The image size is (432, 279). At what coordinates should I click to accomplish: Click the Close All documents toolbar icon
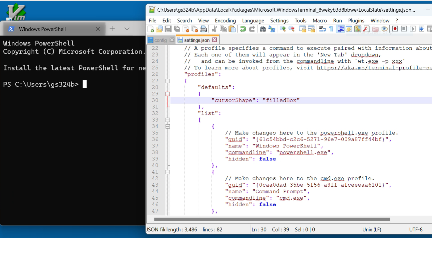[x=195, y=29]
